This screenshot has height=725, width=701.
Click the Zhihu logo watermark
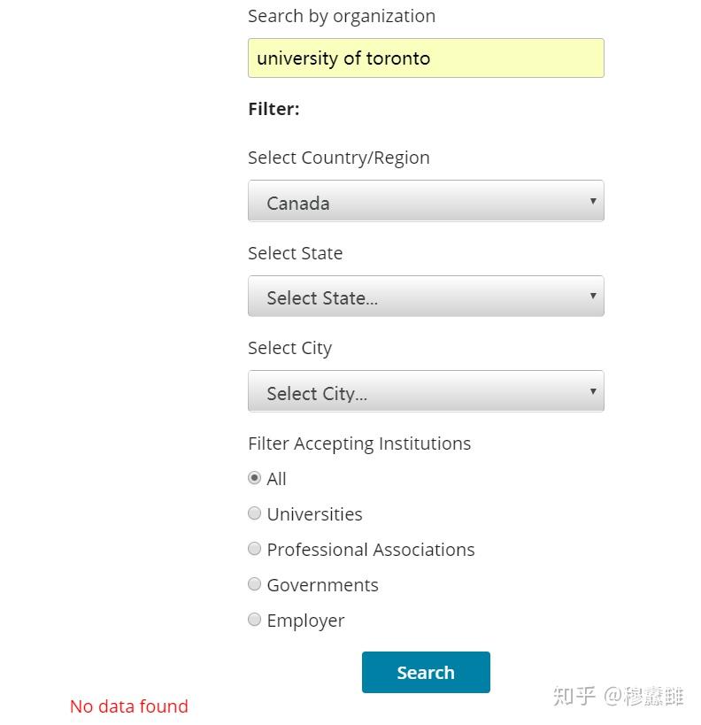point(620,698)
